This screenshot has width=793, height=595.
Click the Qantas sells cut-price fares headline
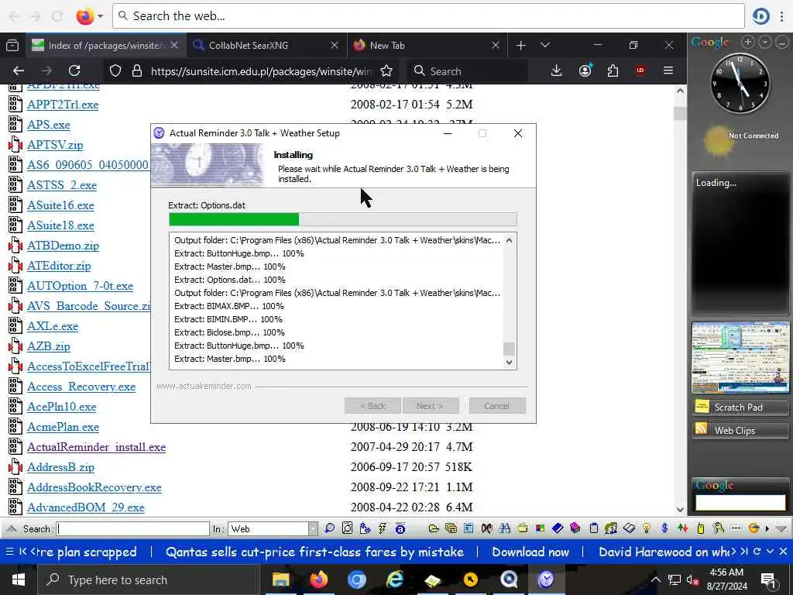[314, 552]
